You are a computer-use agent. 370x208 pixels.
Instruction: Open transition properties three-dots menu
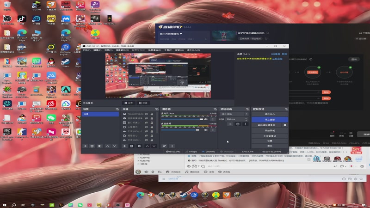point(246,124)
